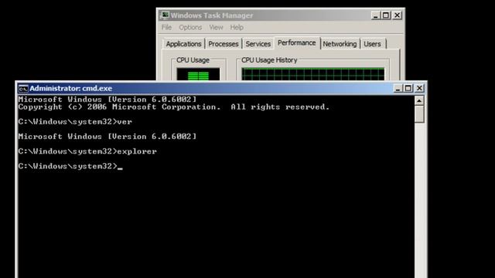This screenshot has width=495, height=278.
Task: Click the CPU Usage meter gauge
Action: [x=198, y=74]
